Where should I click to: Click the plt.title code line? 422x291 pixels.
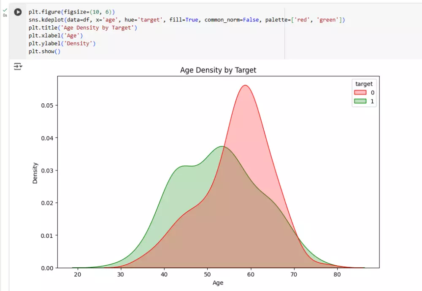[83, 27]
